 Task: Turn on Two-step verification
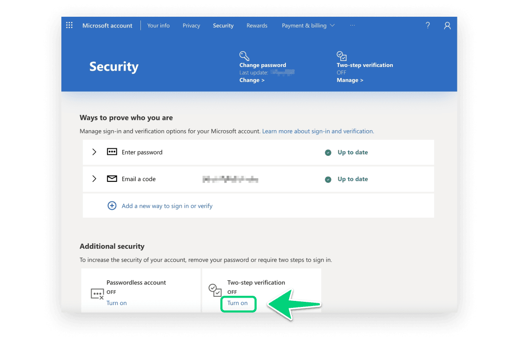pos(238,303)
